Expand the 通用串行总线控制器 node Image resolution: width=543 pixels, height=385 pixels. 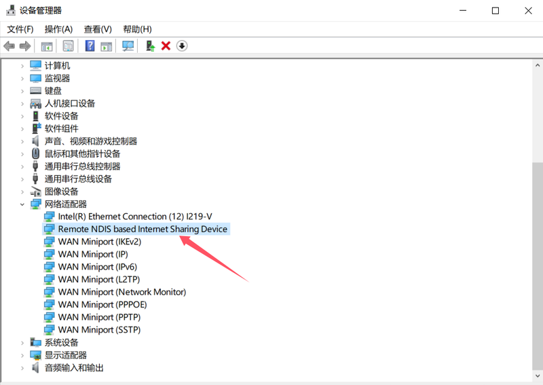22,166
